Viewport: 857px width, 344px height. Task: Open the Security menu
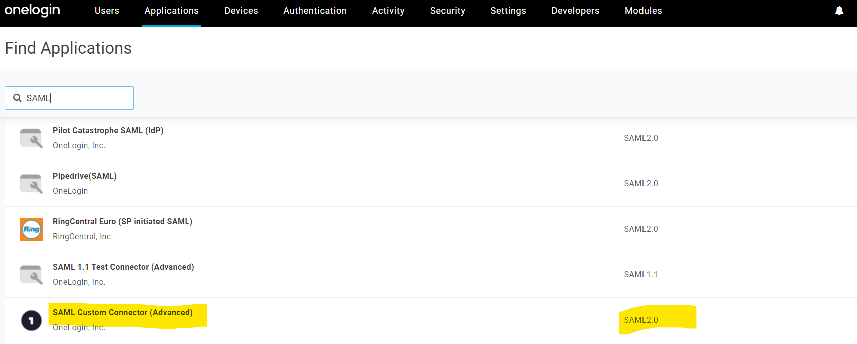[x=448, y=11]
